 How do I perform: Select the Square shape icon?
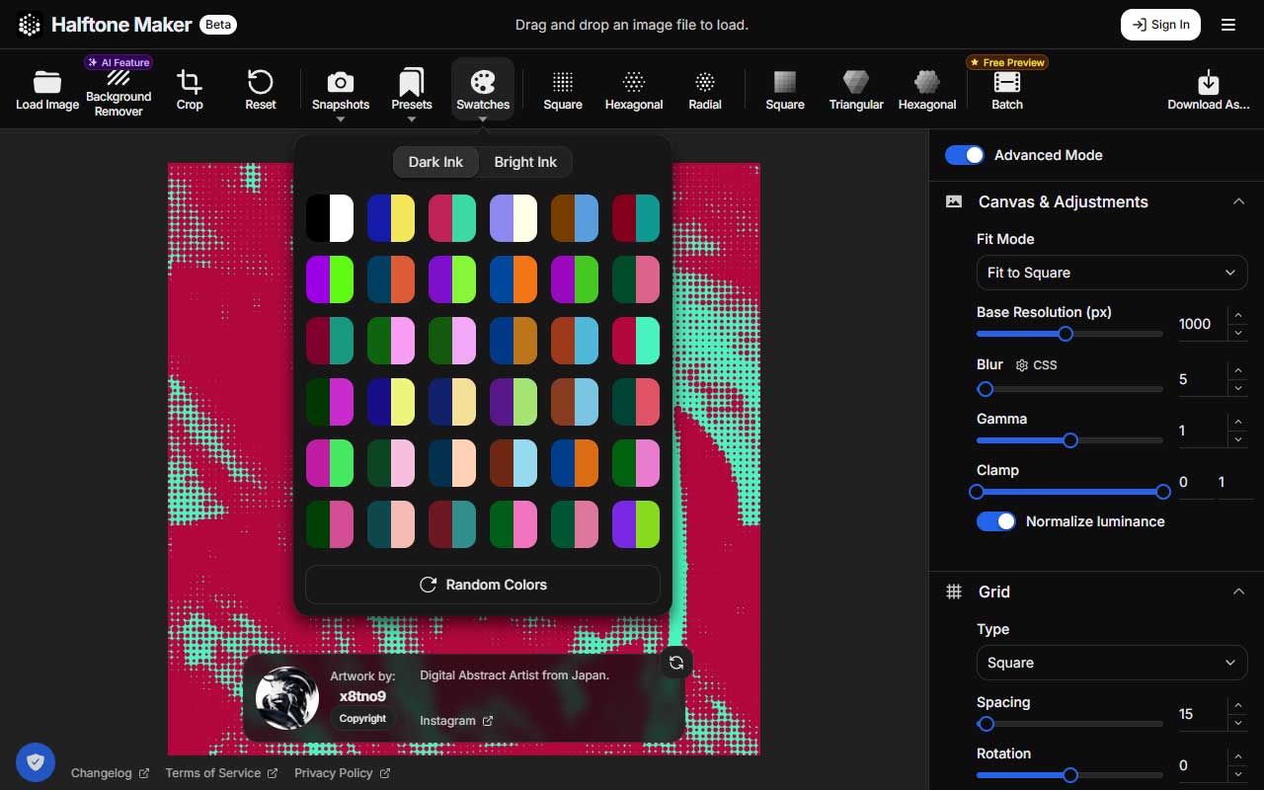(x=785, y=82)
